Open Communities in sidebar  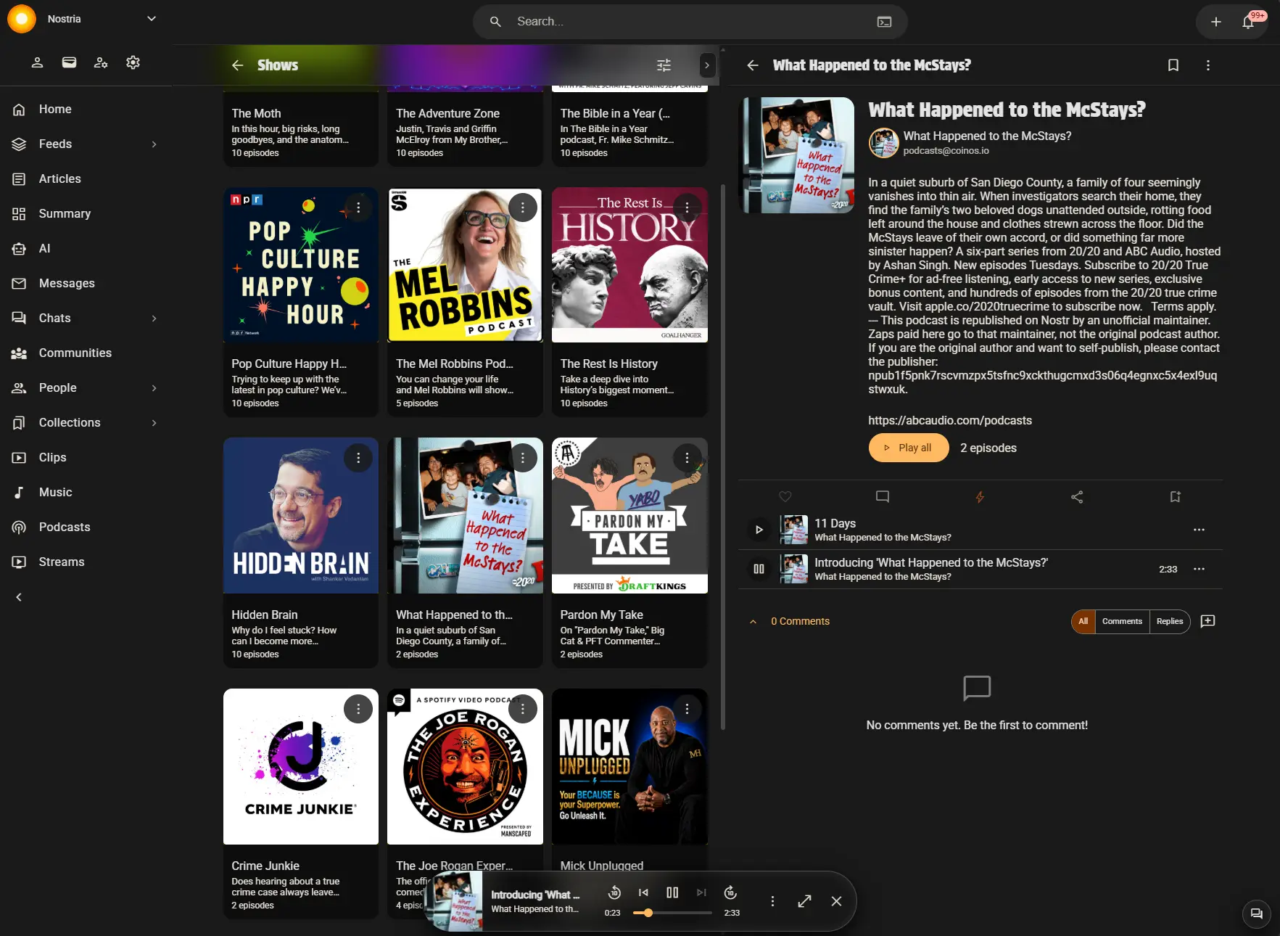(86, 353)
